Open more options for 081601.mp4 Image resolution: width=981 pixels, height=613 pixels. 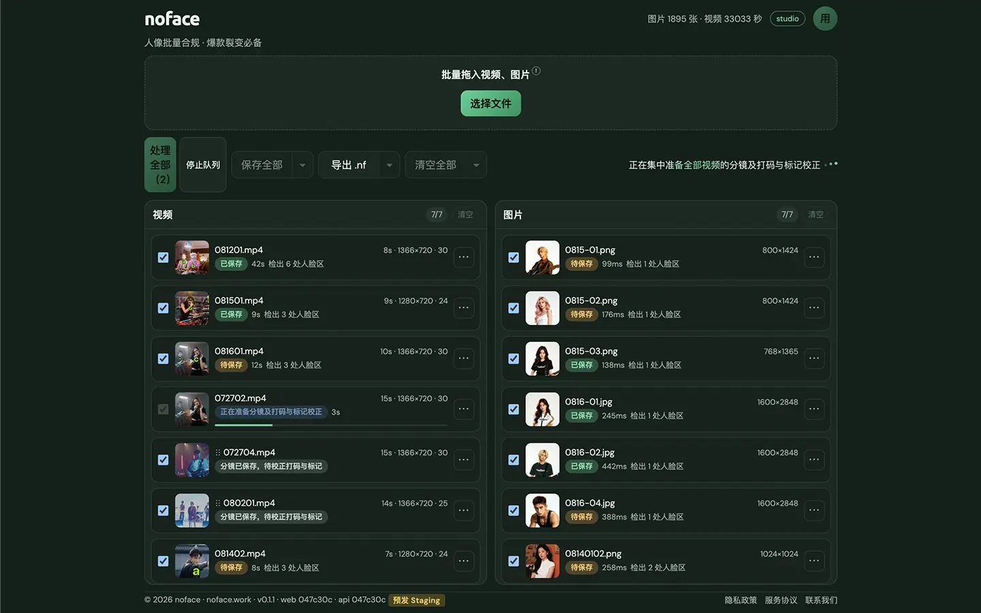pyautogui.click(x=464, y=358)
